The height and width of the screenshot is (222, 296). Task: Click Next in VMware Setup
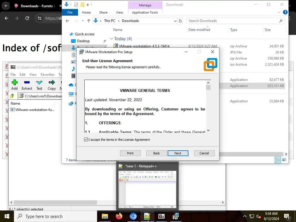coord(178,153)
